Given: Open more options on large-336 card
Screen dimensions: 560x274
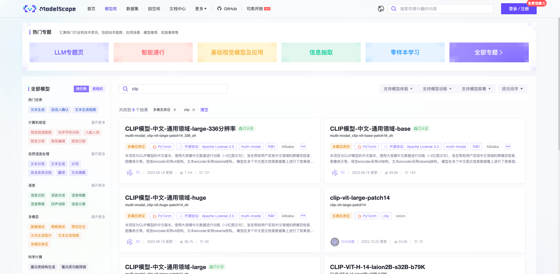Looking at the screenshot, I should click(303, 146).
